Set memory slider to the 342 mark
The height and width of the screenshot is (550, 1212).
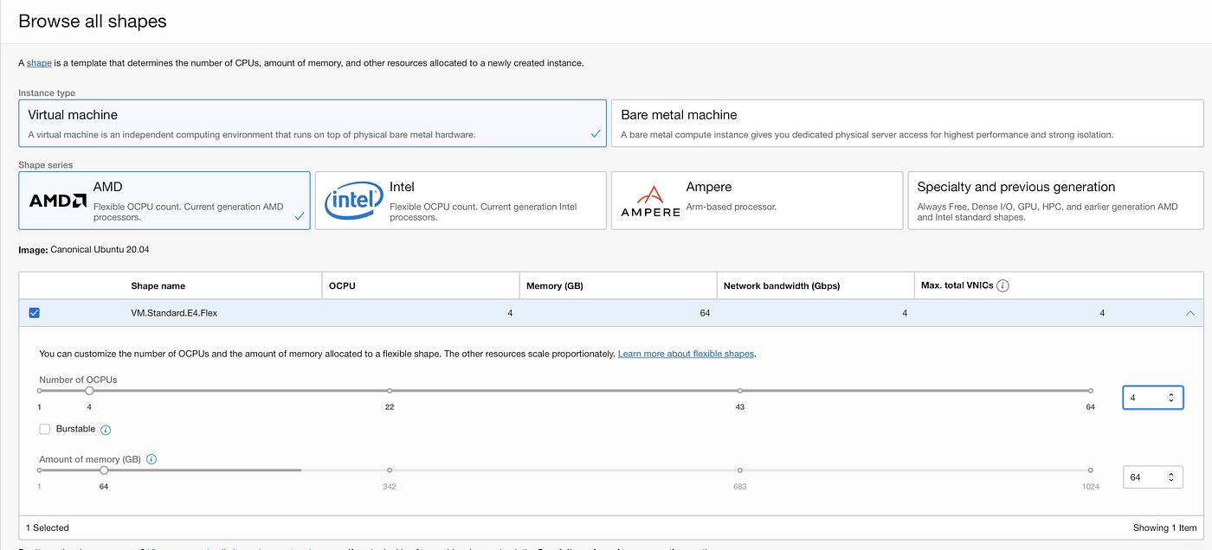point(390,470)
